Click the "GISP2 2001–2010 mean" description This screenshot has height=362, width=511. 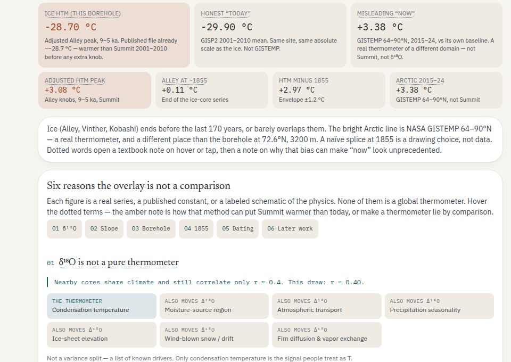tap(269, 45)
